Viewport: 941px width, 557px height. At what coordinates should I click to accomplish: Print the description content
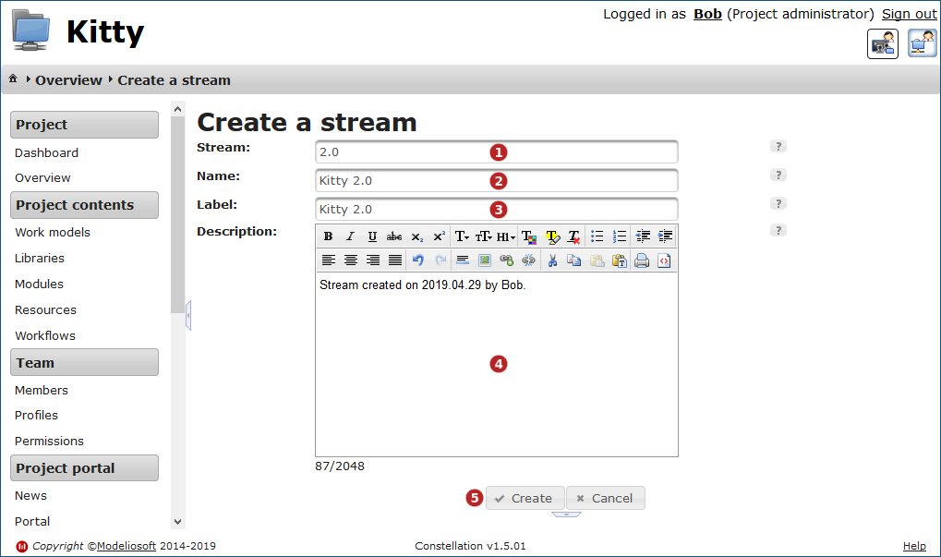pos(642,260)
